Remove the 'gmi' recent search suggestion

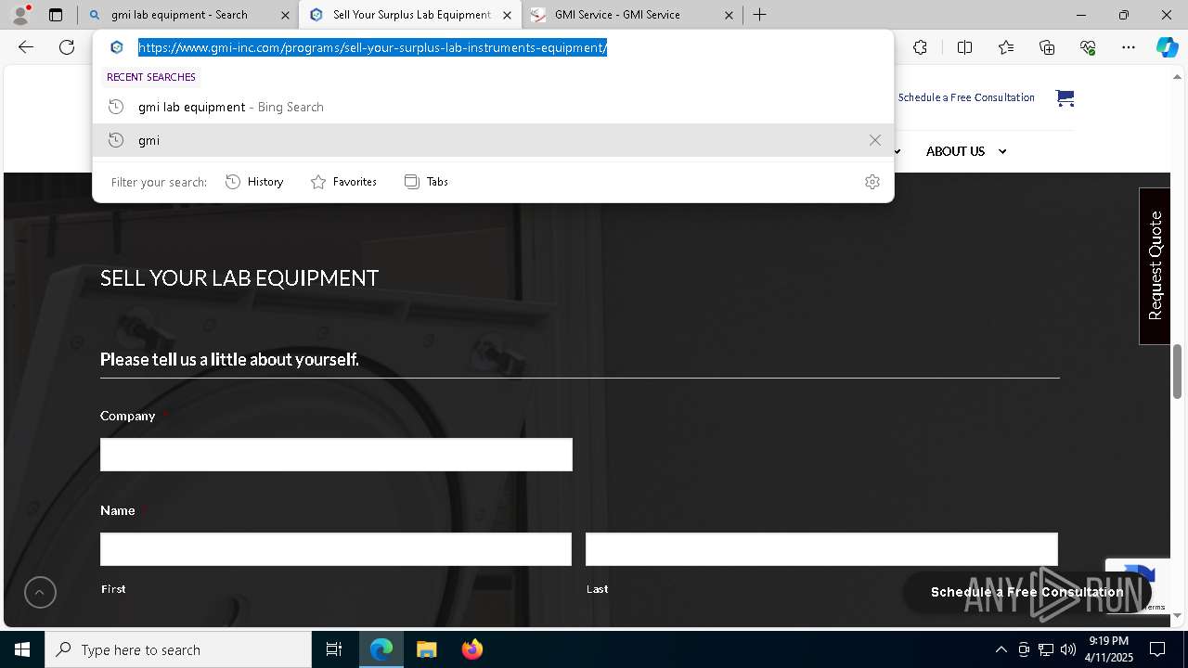[874, 140]
